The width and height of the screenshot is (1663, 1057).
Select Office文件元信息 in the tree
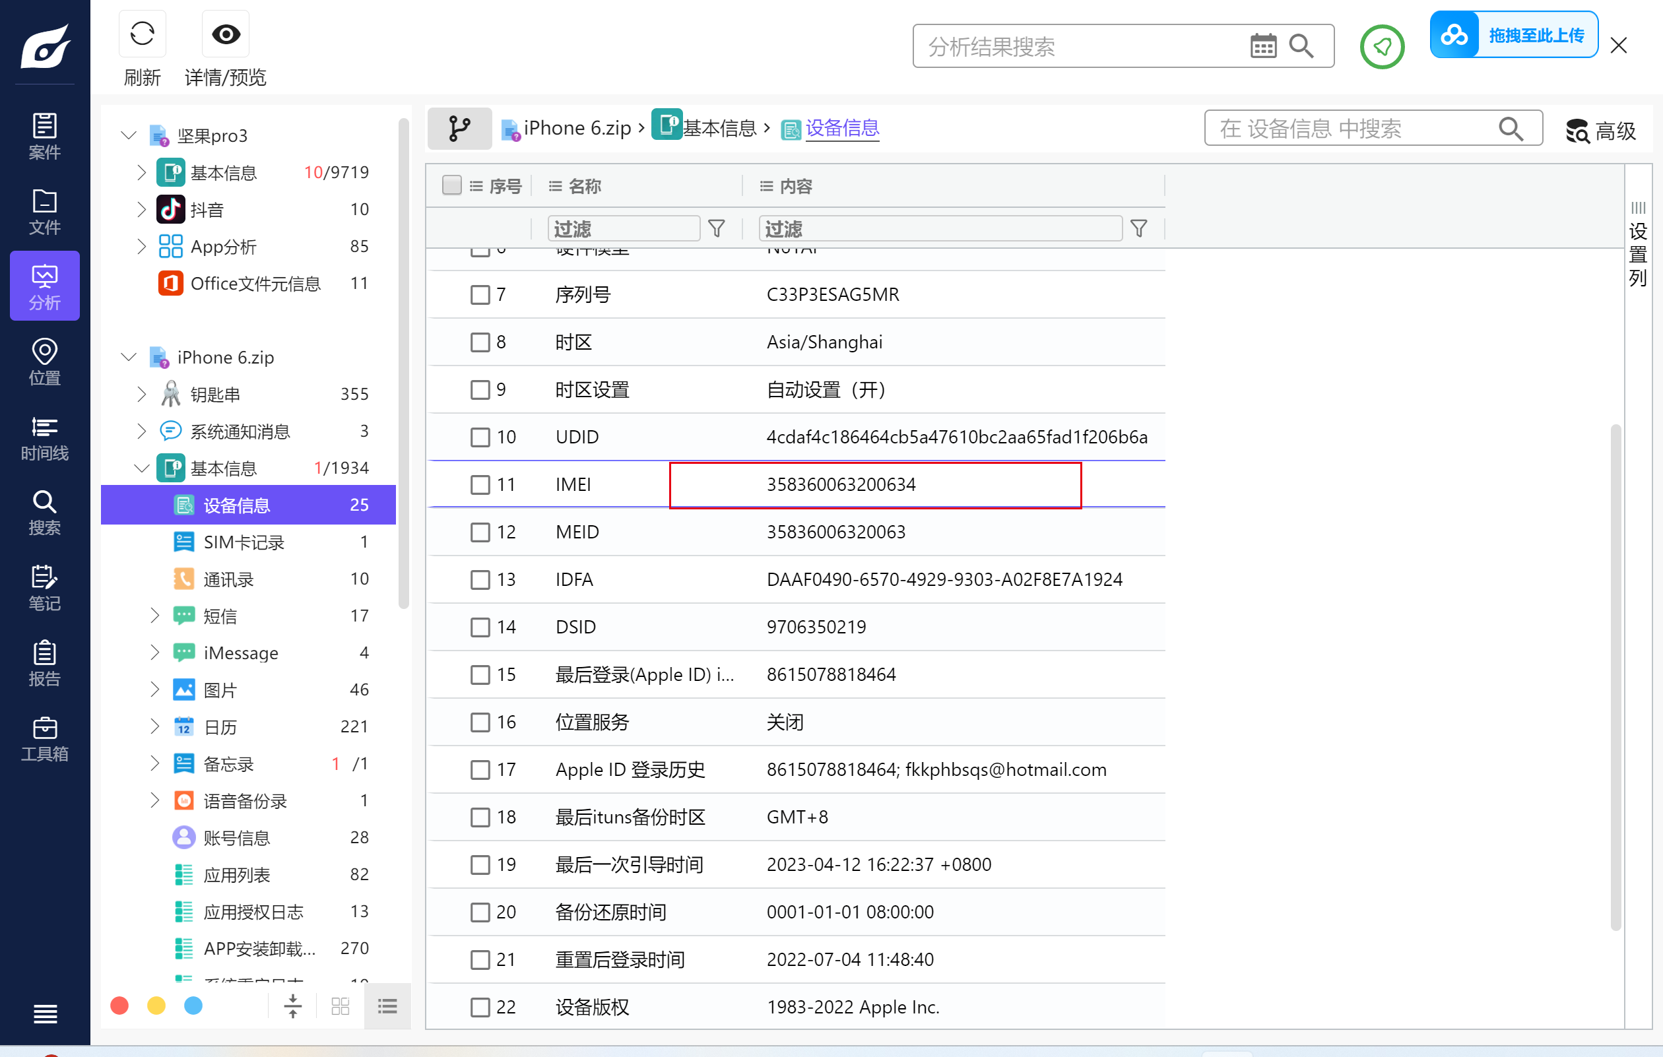(248, 283)
